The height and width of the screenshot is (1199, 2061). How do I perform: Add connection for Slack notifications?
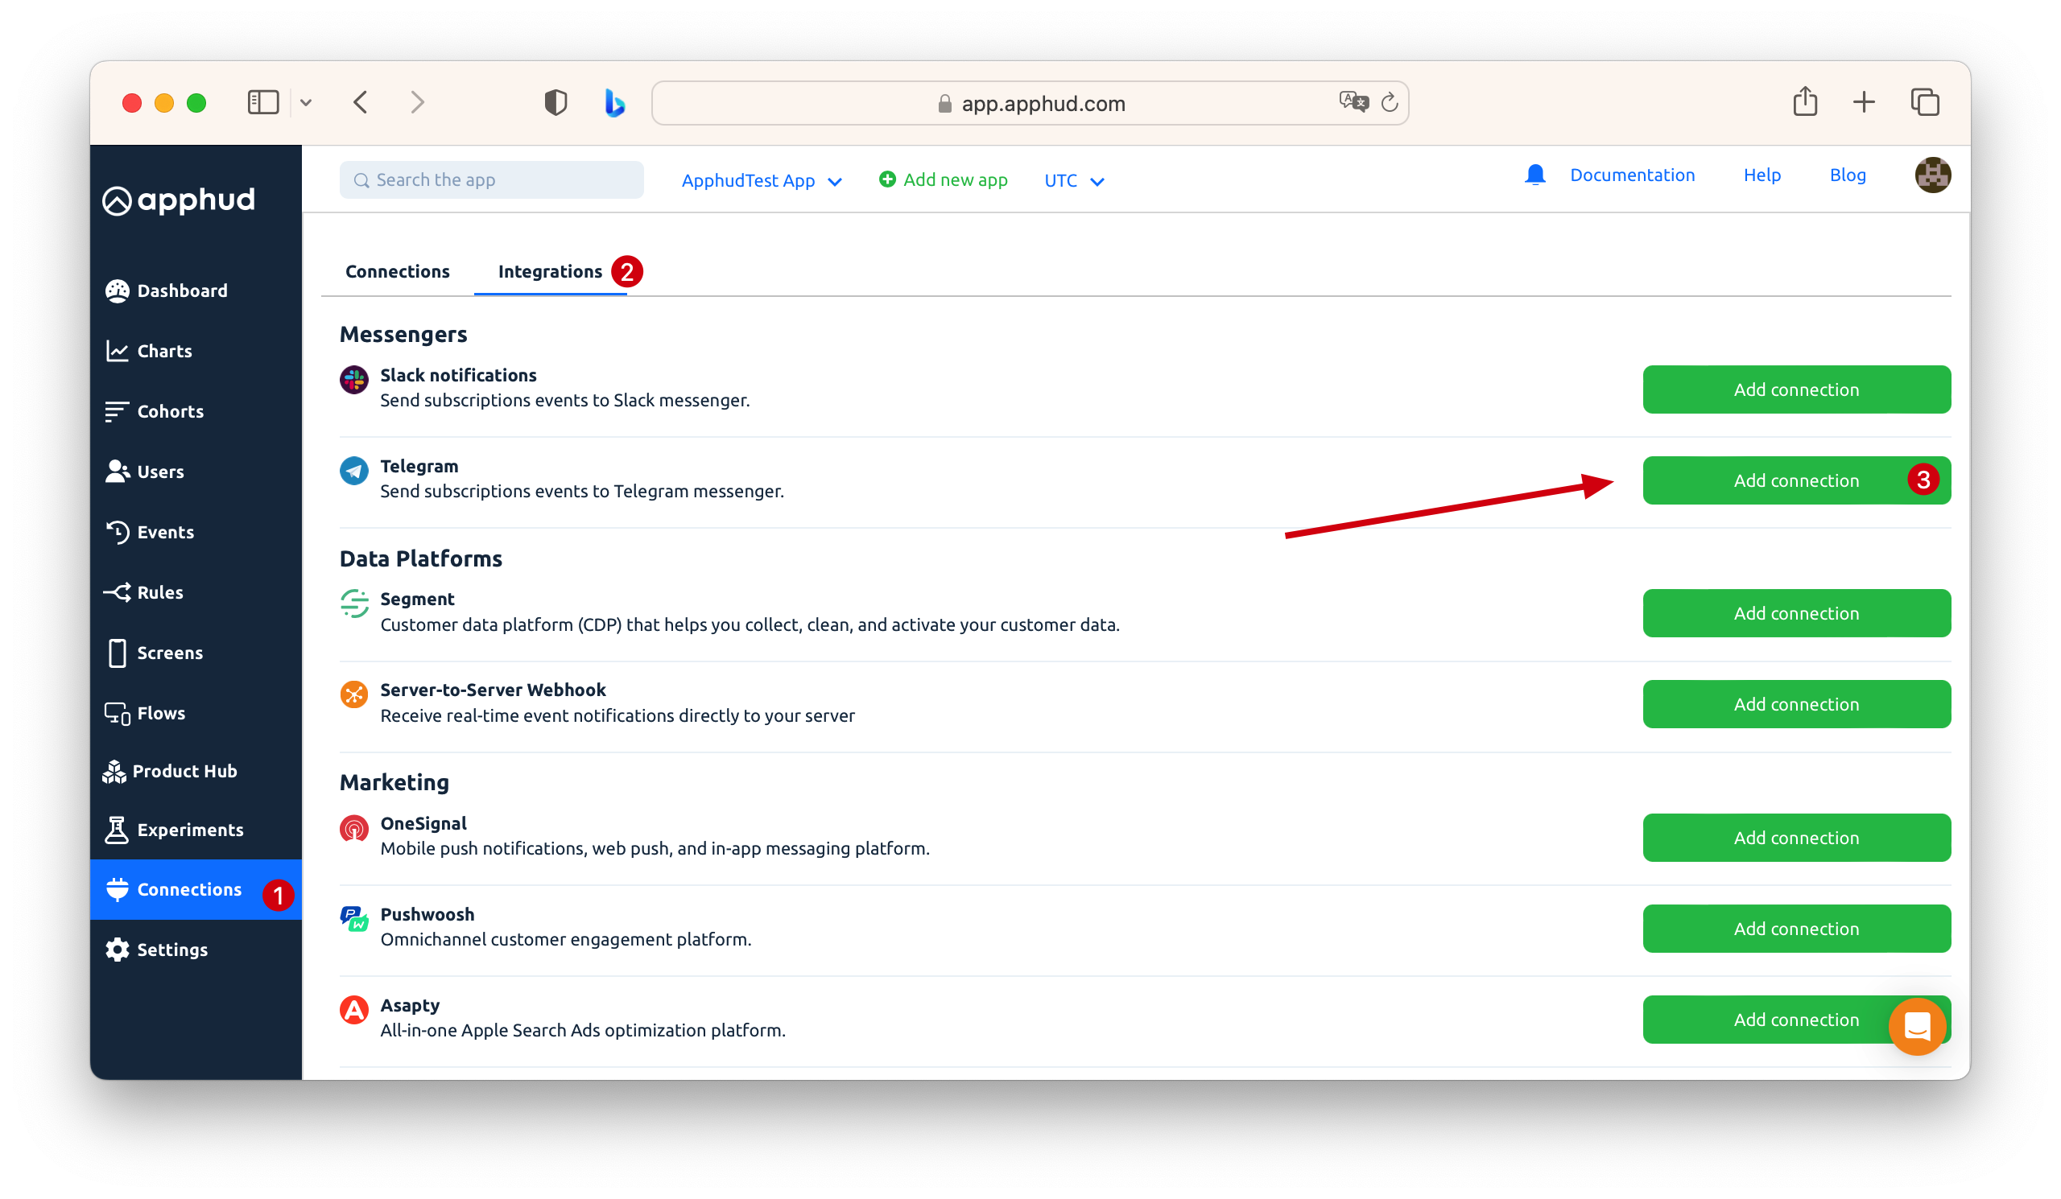1796,389
